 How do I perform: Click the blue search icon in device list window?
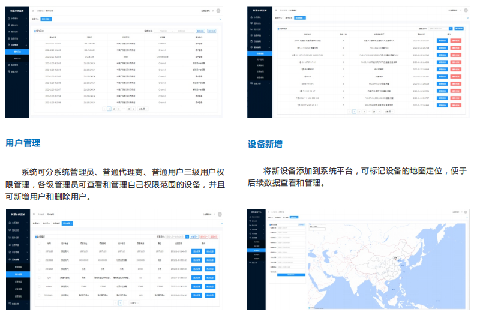[451, 29]
